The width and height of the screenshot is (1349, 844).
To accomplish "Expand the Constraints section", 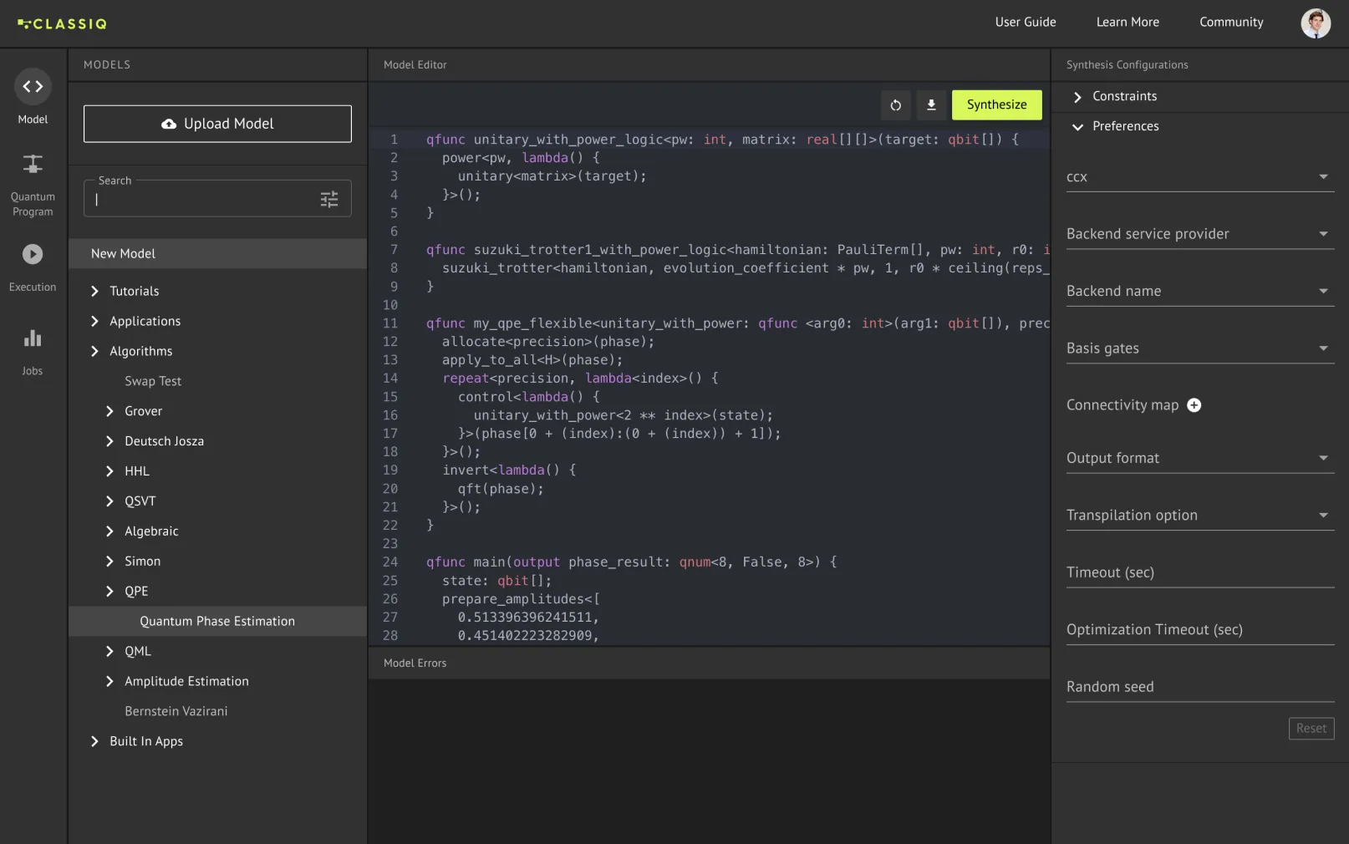I will [1077, 97].
